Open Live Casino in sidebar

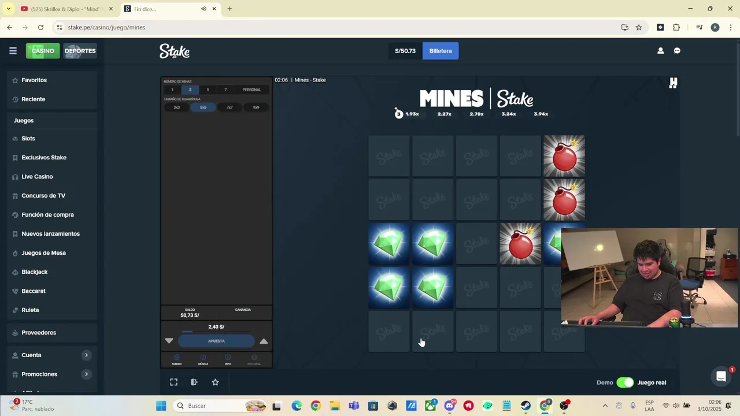click(37, 177)
